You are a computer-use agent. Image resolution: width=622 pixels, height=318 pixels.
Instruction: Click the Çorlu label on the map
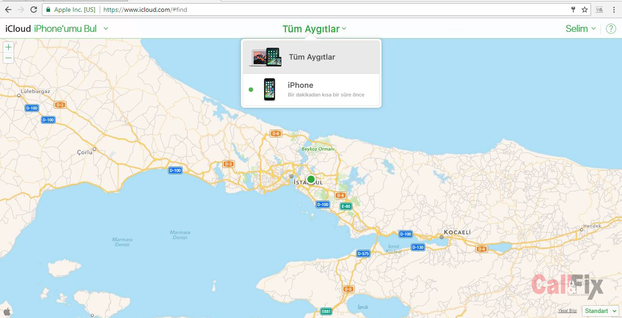click(85, 152)
